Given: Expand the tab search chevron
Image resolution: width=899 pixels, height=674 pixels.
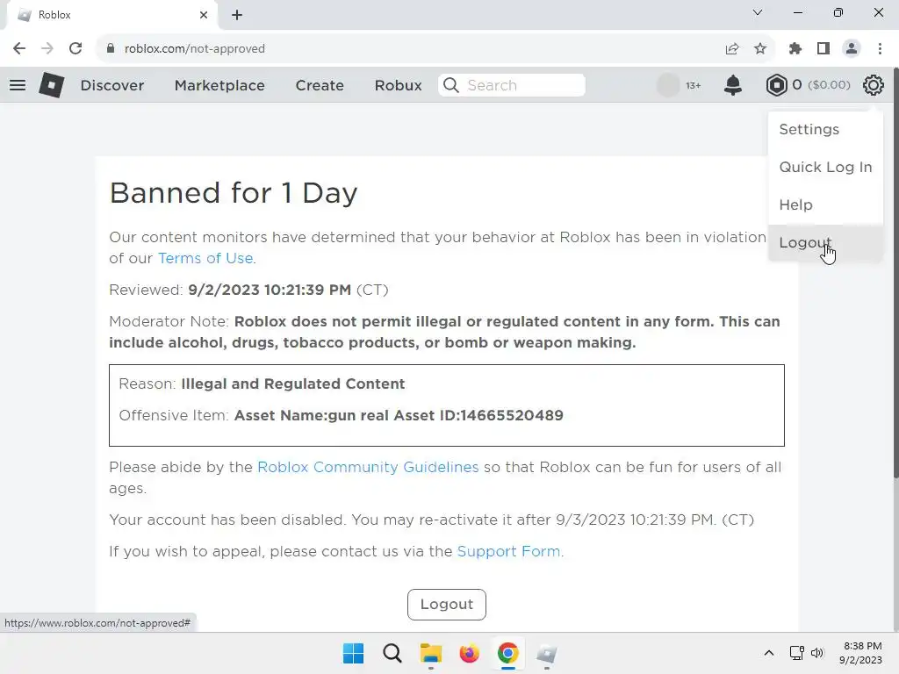Looking at the screenshot, I should 758,12.
